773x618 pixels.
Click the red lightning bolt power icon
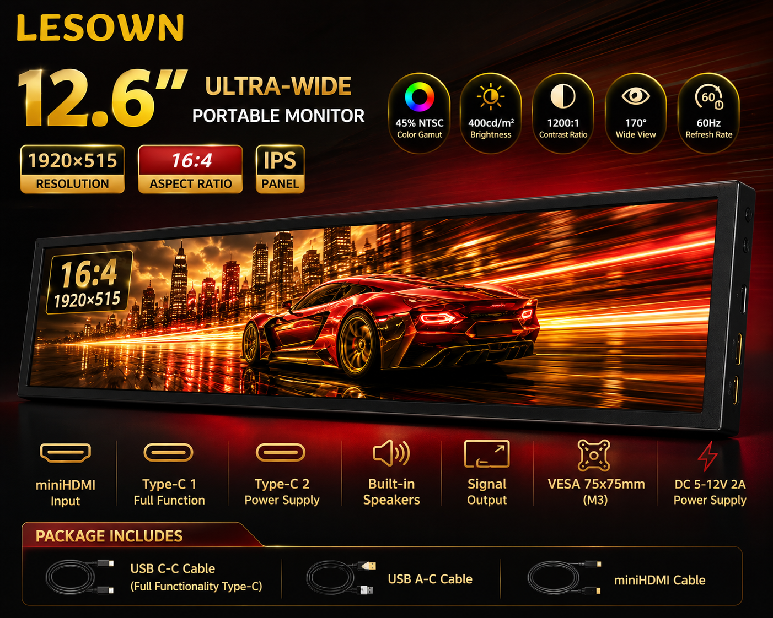click(x=708, y=456)
